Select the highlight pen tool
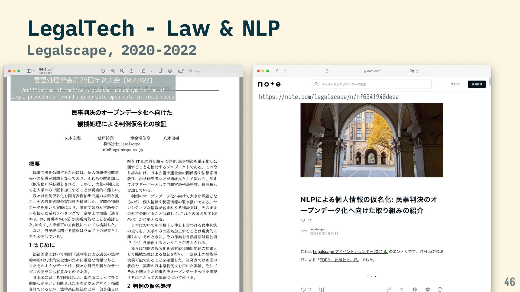Image resolution: width=520 pixels, height=292 pixels. (x=143, y=71)
